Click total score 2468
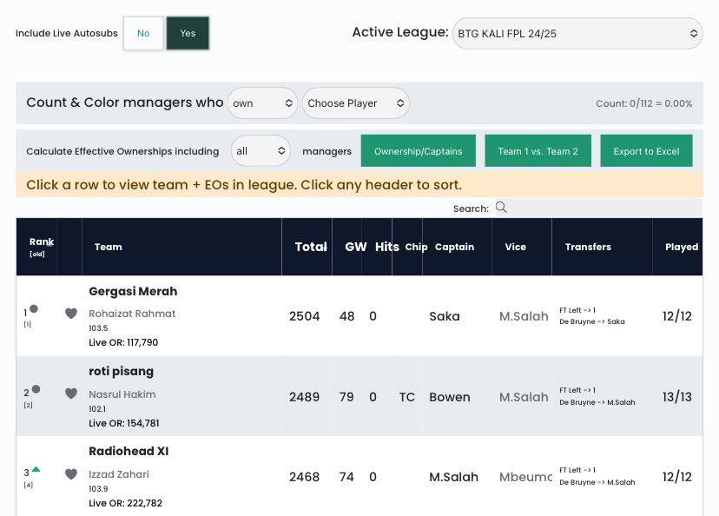 click(305, 477)
